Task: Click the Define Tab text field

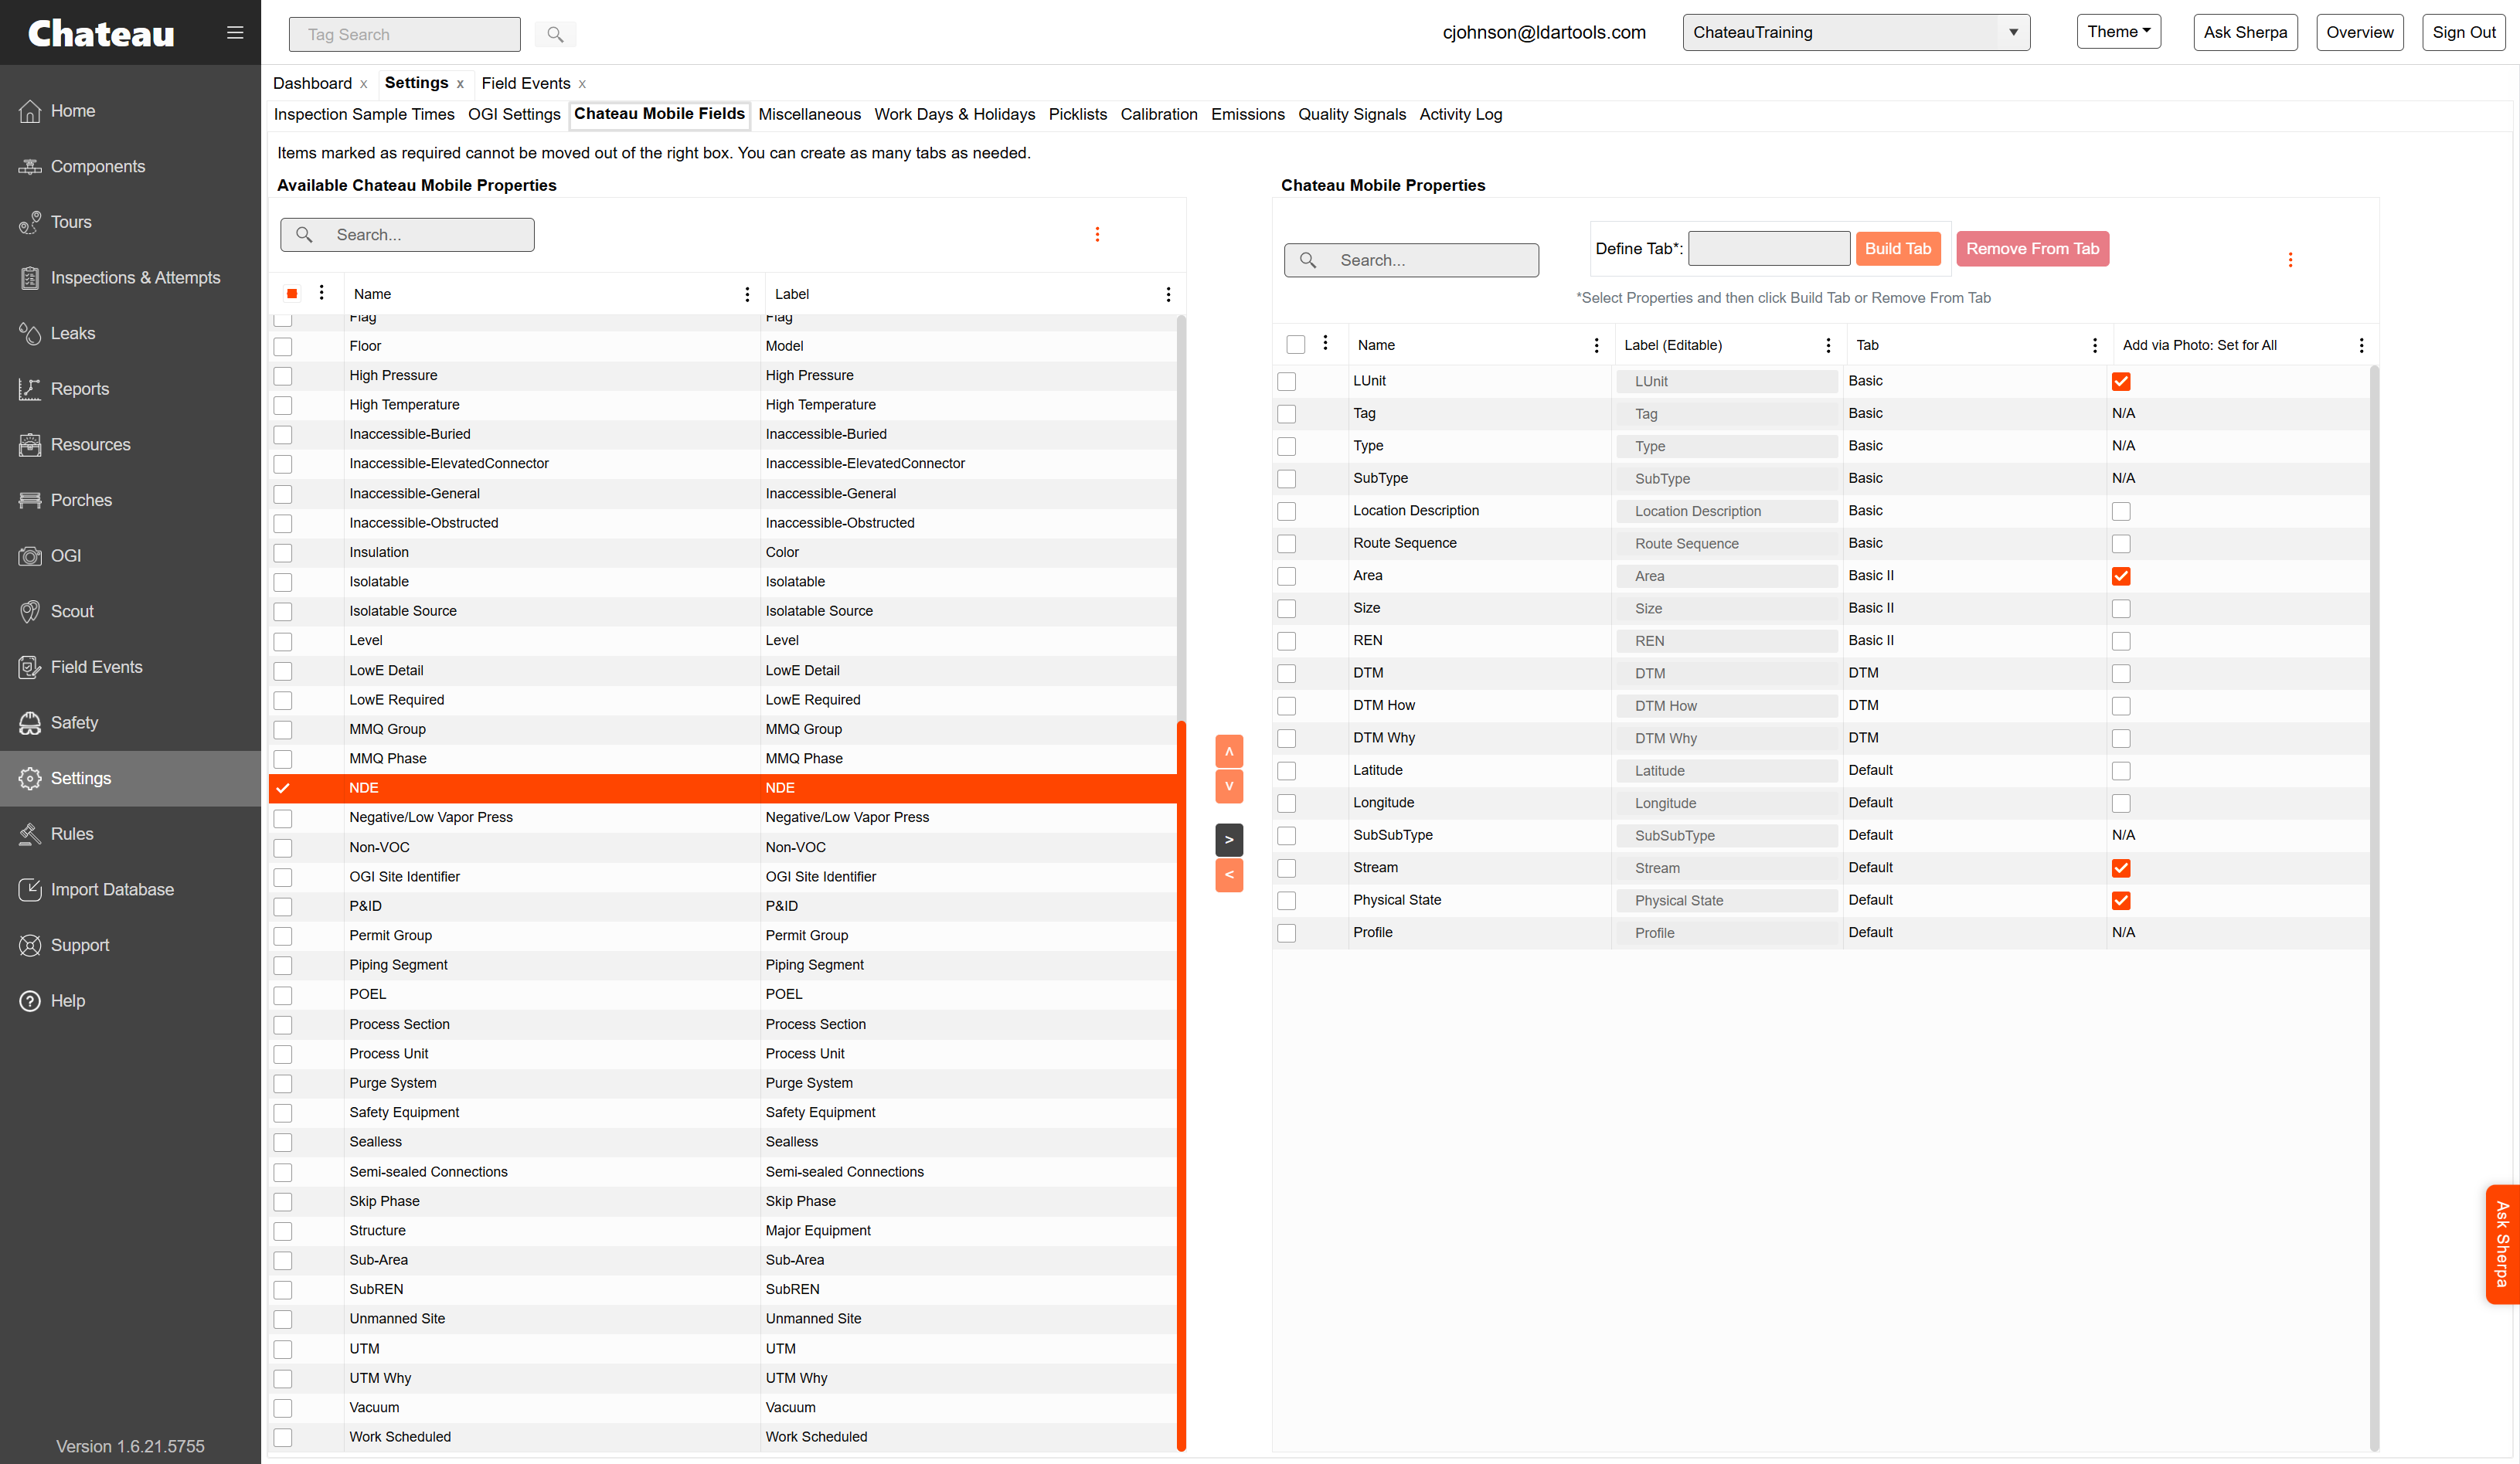Action: tap(1769, 249)
